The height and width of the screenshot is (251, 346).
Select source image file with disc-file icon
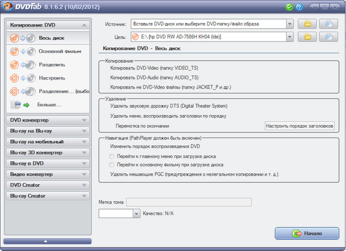coord(328,24)
